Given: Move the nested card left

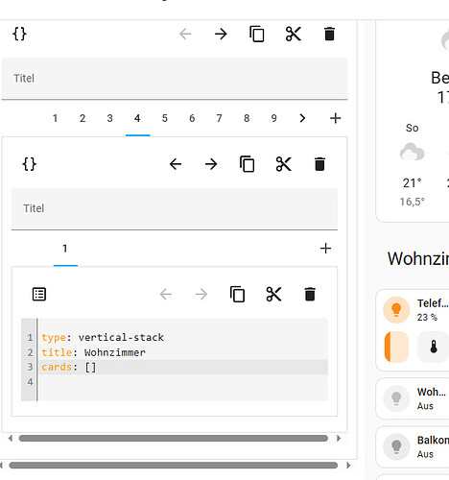Looking at the screenshot, I should coord(176,164).
